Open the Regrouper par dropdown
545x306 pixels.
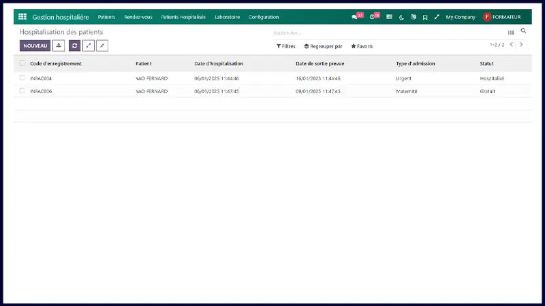(x=323, y=46)
